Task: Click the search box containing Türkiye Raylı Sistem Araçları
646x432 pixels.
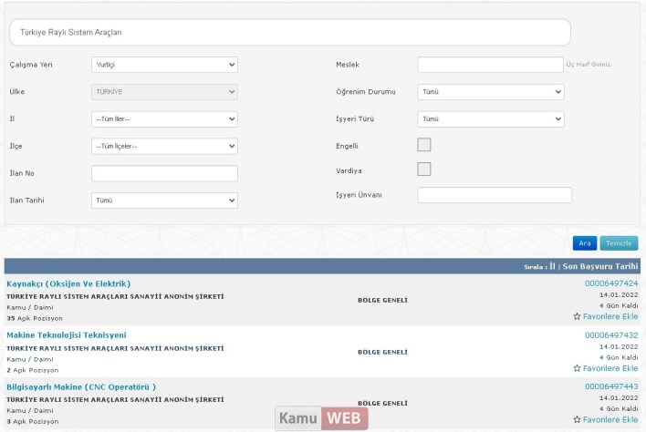Action: [290, 32]
